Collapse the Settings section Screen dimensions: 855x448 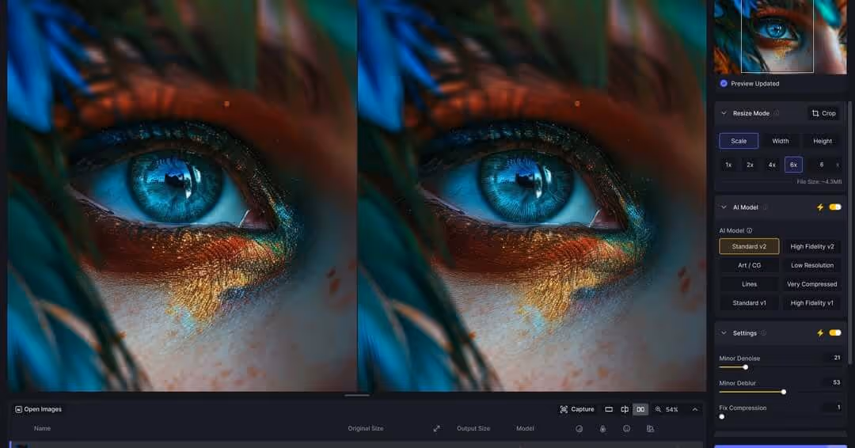click(724, 333)
